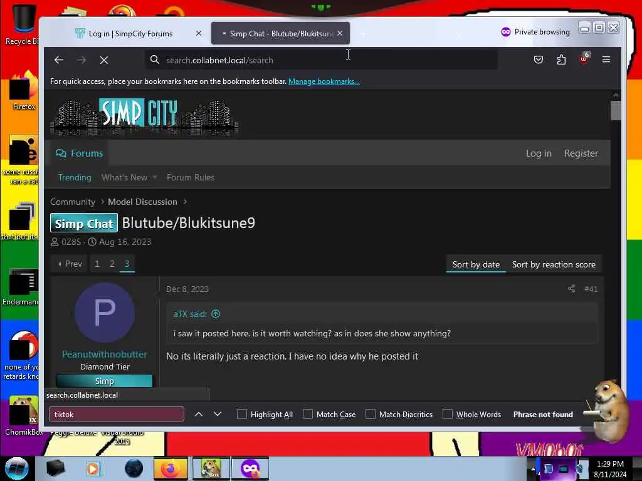
Task: Click the Firefox icon in the taskbar
Action: (171, 468)
